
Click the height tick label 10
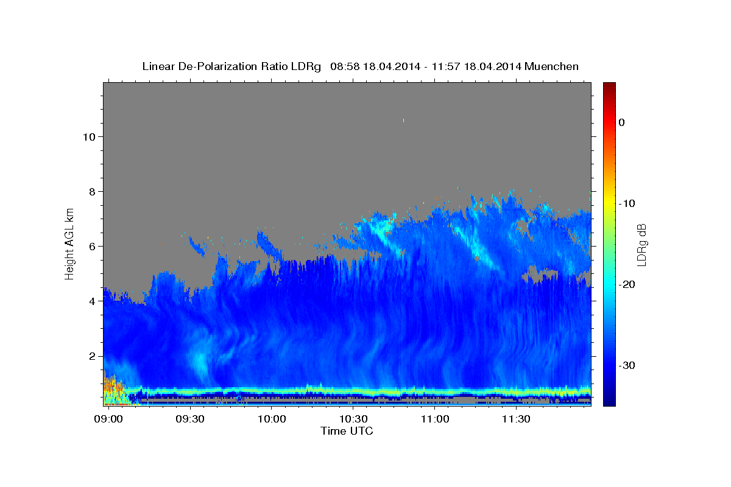click(91, 136)
